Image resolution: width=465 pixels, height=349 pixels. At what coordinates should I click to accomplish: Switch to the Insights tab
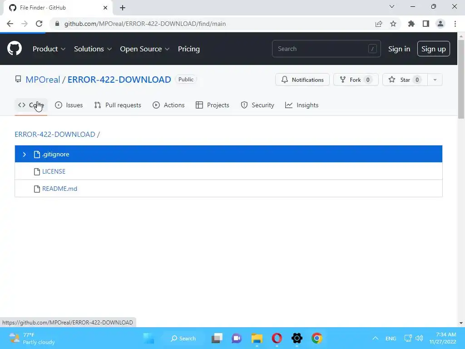click(302, 105)
